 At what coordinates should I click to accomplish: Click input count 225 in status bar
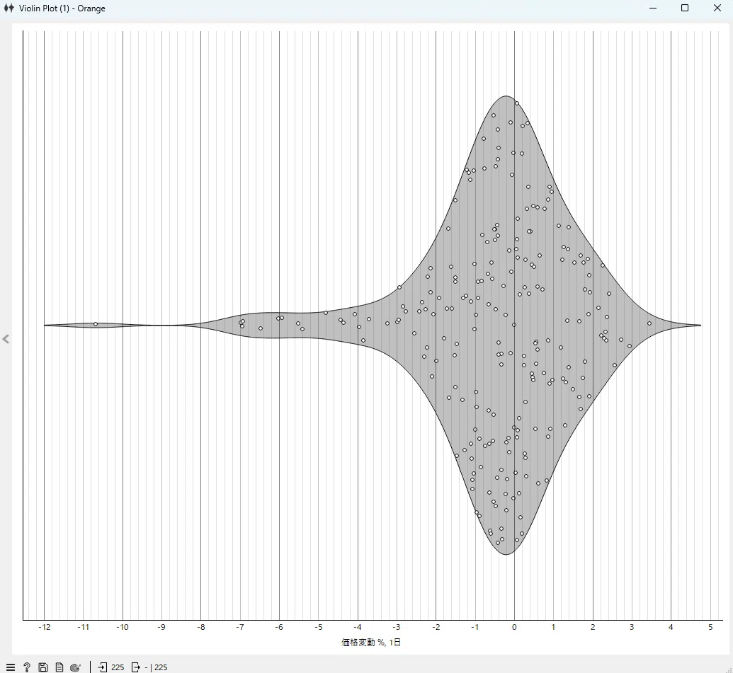[x=118, y=667]
